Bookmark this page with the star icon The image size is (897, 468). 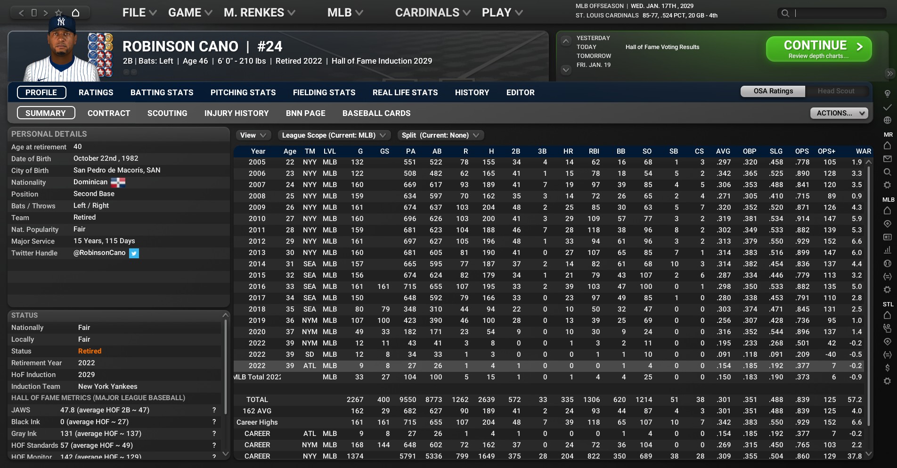point(58,13)
